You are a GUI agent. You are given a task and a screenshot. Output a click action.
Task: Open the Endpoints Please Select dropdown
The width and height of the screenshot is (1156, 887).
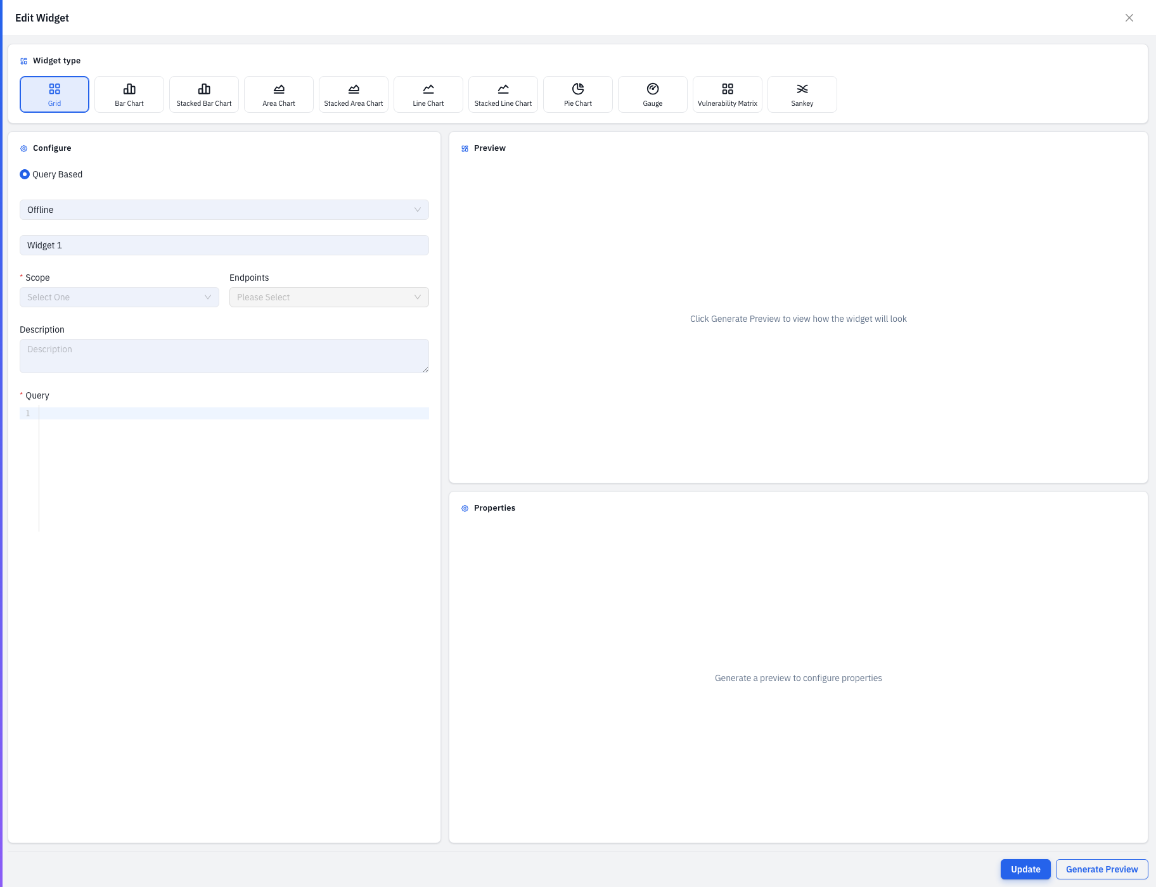point(329,297)
